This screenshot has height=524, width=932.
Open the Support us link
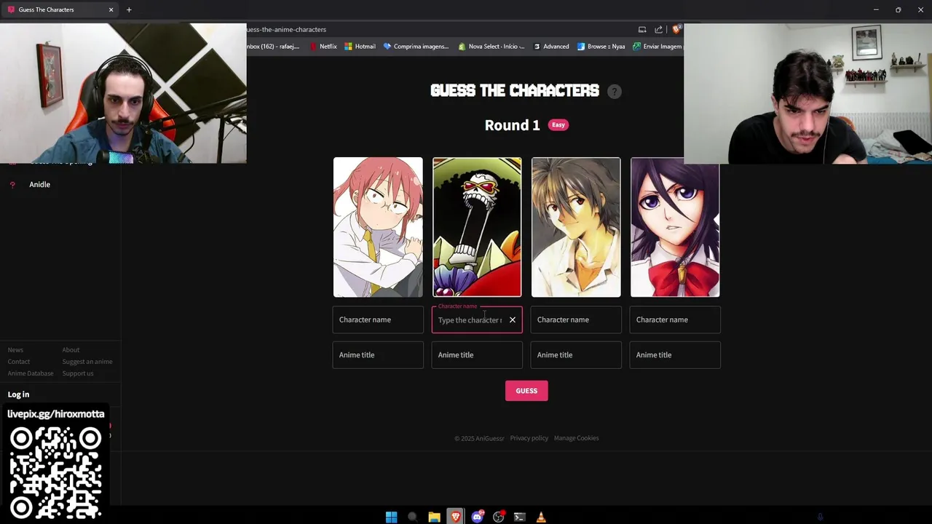[x=78, y=373]
